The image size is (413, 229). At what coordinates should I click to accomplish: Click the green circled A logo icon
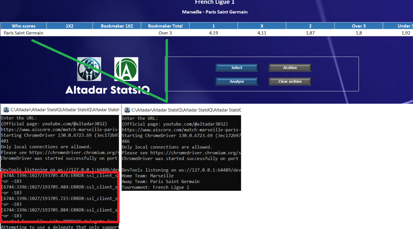click(126, 69)
